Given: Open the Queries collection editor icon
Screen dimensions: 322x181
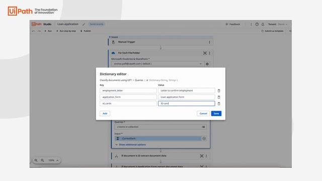Looking at the screenshot, I should [203, 127].
